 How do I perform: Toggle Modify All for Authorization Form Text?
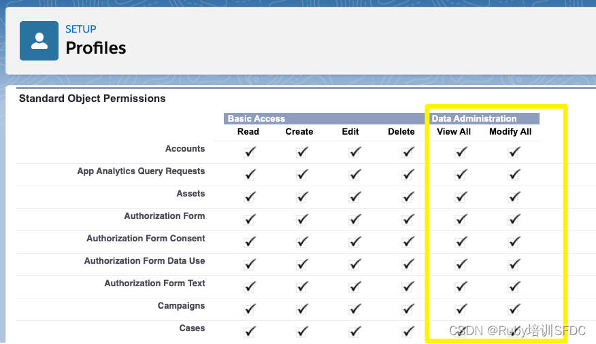tap(514, 287)
